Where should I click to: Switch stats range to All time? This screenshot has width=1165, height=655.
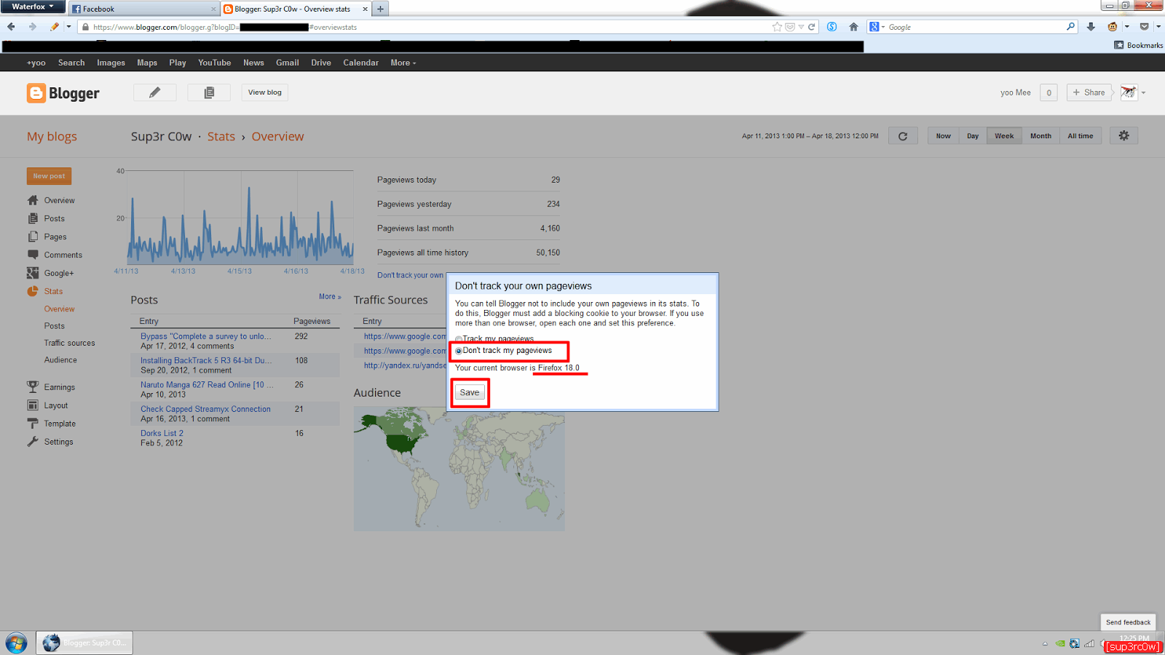[x=1081, y=136]
